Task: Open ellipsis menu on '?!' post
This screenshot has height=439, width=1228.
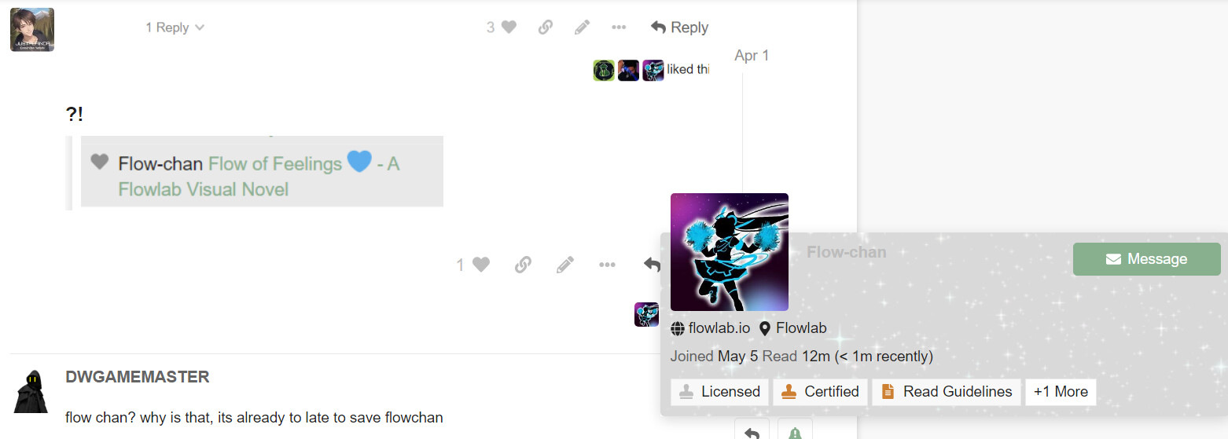Action: (607, 265)
